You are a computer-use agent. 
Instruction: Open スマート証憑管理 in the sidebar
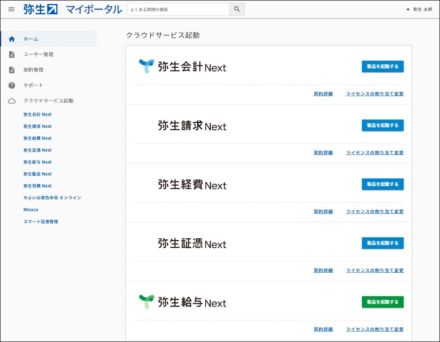[x=41, y=221]
